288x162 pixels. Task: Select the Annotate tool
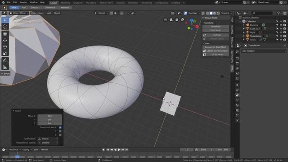(5, 60)
